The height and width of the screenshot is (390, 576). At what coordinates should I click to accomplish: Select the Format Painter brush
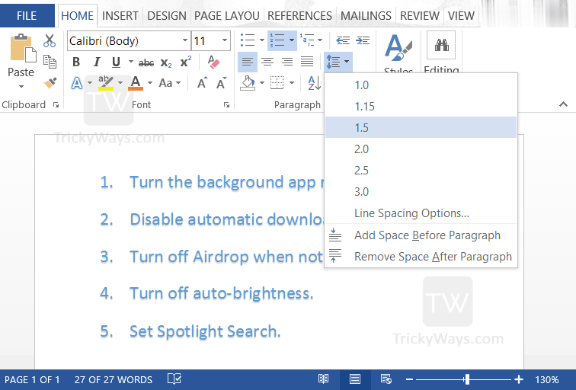point(50,82)
